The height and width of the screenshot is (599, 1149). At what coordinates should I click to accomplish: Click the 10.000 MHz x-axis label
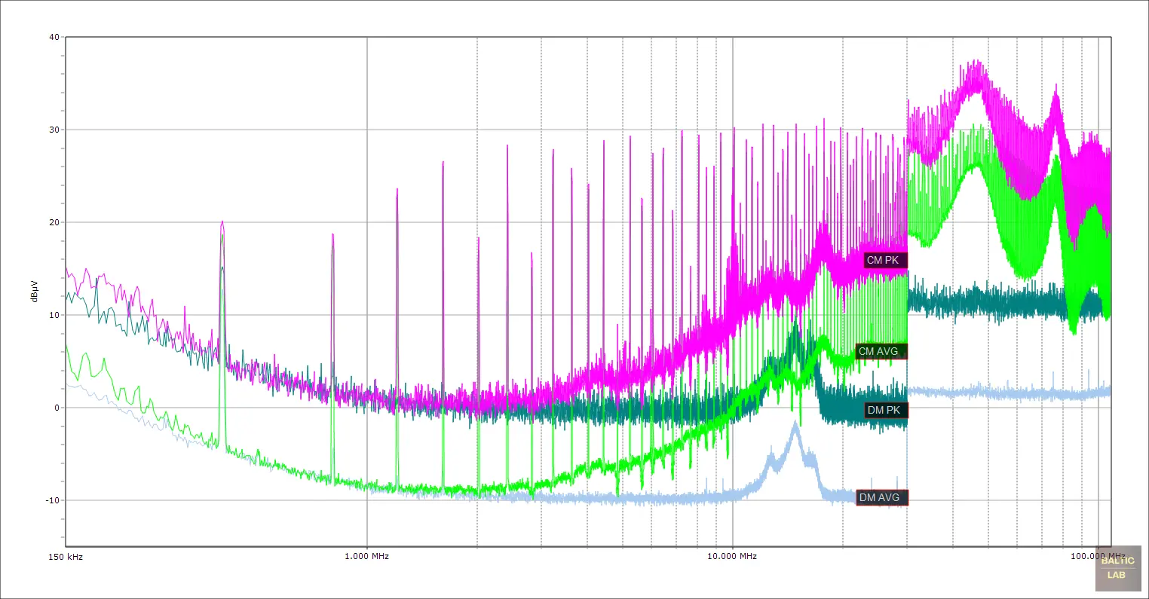pyautogui.click(x=731, y=557)
